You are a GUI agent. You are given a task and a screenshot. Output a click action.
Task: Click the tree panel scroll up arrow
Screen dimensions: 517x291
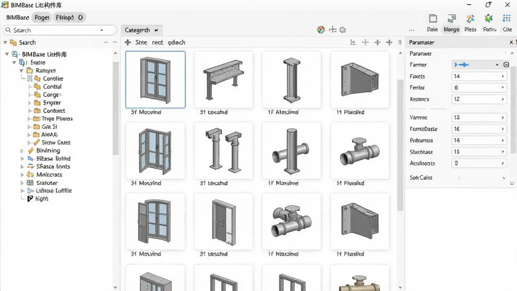coord(116,53)
